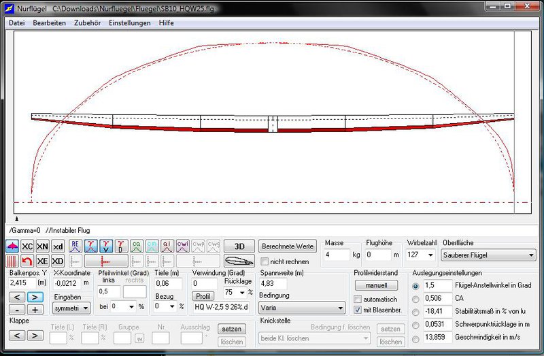Toggle the cwi curve icon
Screen dimensions: 544x356
pos(182,246)
